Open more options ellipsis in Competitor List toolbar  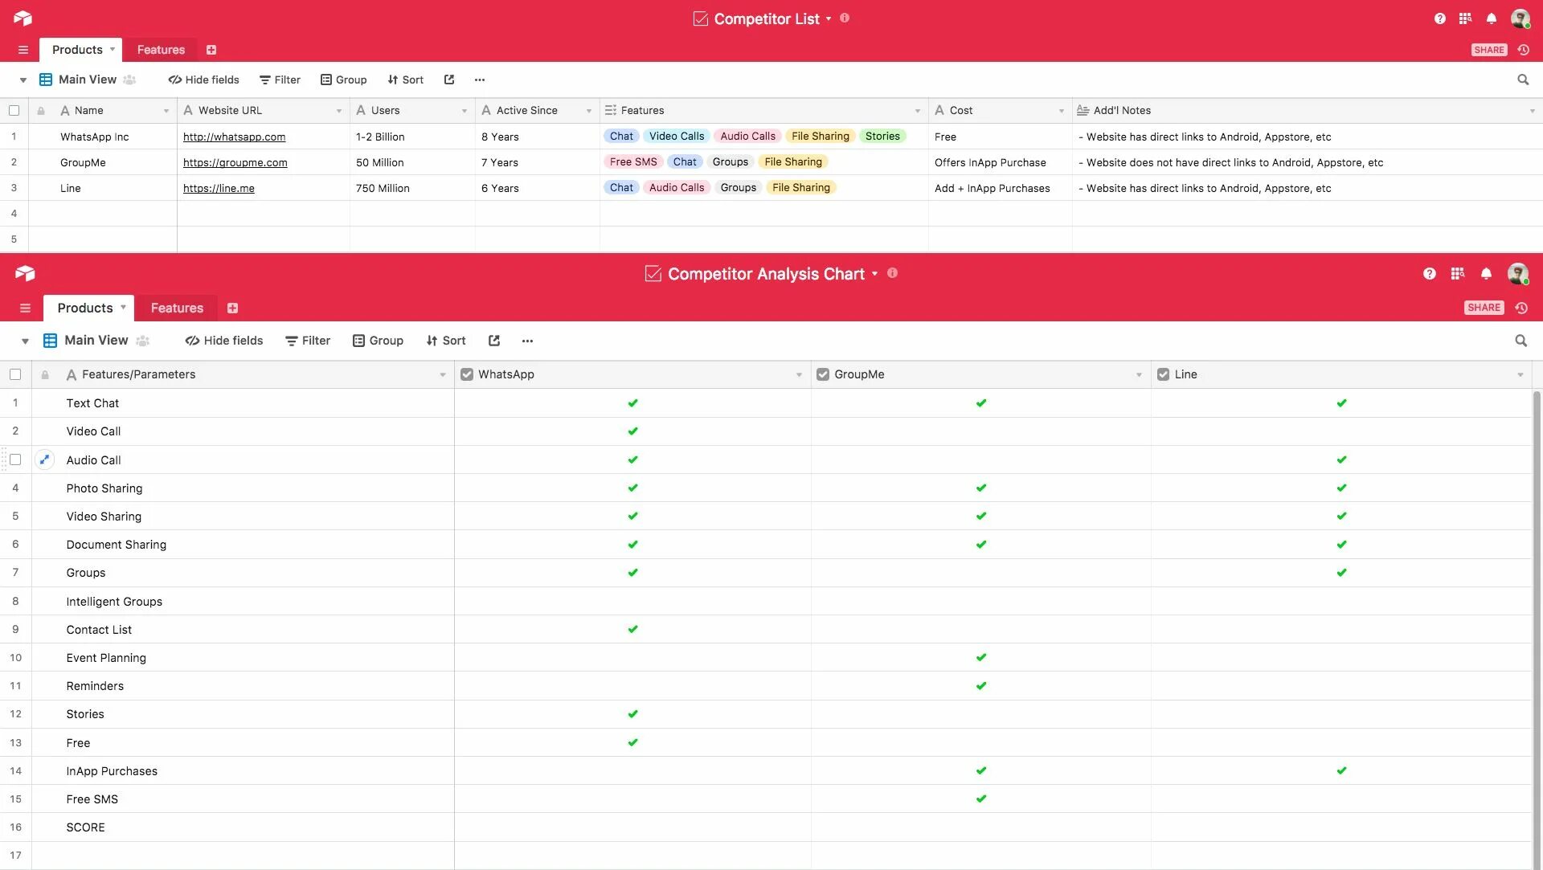pyautogui.click(x=480, y=80)
